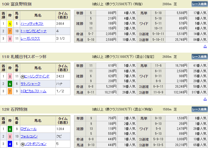Viewport: 208px width, 148px height.
Task: Click 11R 馬単 payout 16,790円
Action: 181,66
